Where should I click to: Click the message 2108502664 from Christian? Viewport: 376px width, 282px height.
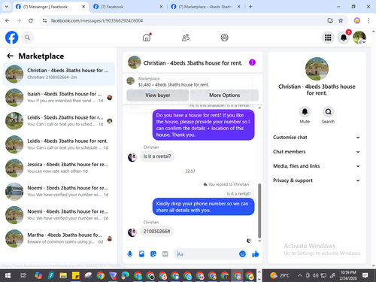[156, 231]
